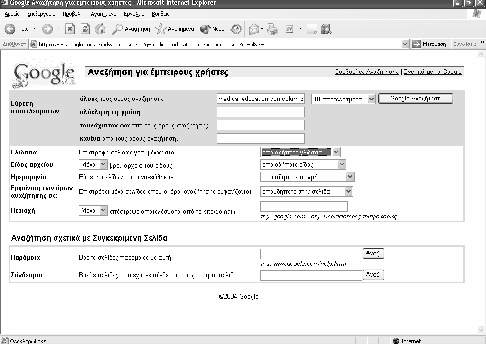Open the Edit with Word dropdown arrow

point(300,29)
